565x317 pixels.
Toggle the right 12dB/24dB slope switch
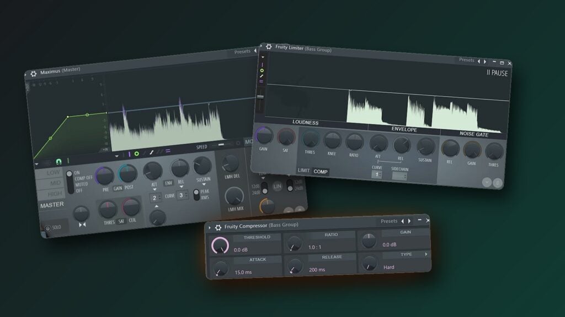point(290,185)
